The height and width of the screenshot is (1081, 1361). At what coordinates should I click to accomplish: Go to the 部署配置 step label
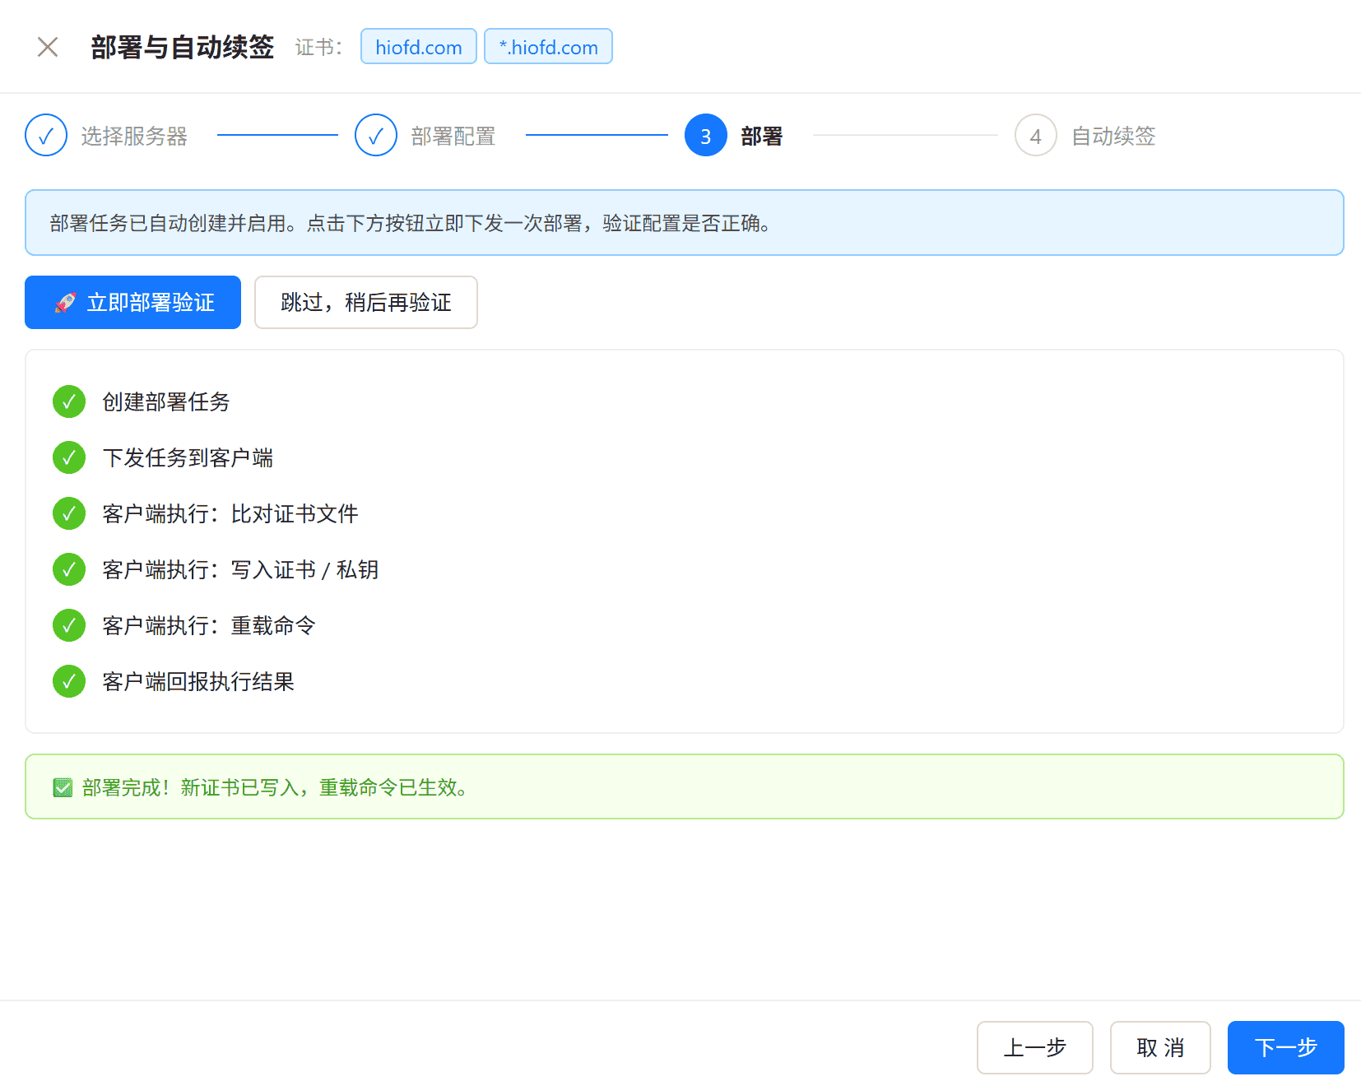coord(453,137)
